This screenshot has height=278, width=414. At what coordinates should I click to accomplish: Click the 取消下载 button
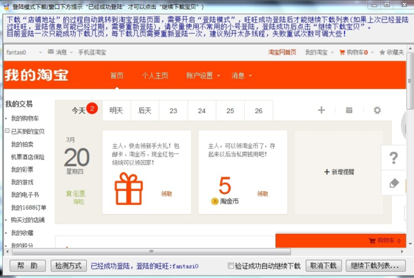(x=324, y=266)
